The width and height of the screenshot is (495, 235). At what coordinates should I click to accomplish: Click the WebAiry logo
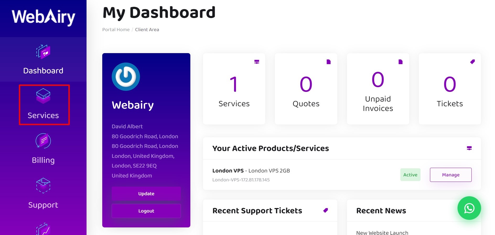click(44, 17)
